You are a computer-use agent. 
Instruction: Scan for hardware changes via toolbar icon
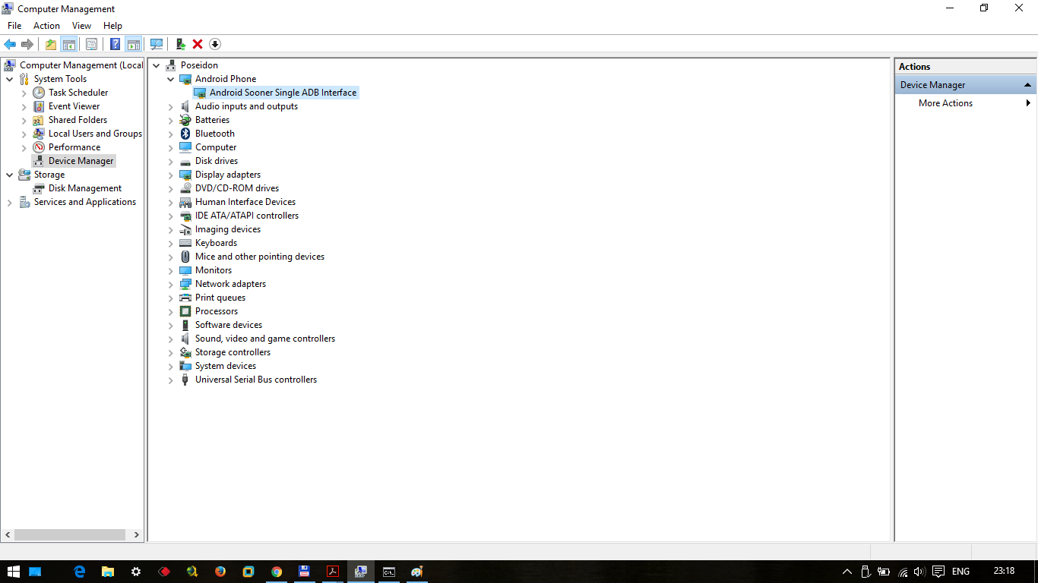pos(157,44)
